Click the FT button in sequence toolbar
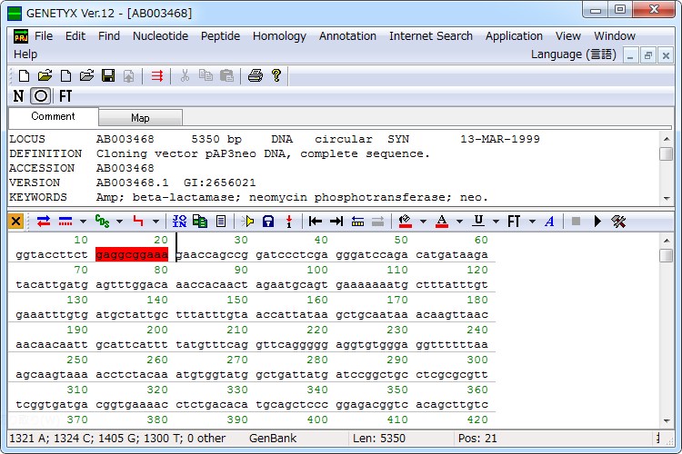 [514, 222]
